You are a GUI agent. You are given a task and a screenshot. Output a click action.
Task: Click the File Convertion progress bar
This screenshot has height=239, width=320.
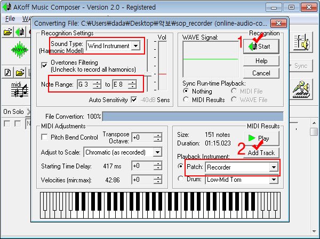coord(193,117)
